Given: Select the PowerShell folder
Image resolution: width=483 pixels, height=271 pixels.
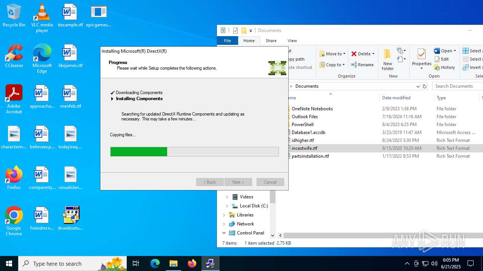Looking at the screenshot, I should point(302,125).
